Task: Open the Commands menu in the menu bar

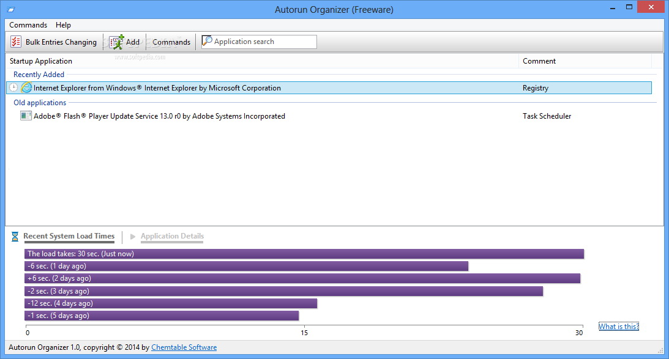Action: [28, 25]
